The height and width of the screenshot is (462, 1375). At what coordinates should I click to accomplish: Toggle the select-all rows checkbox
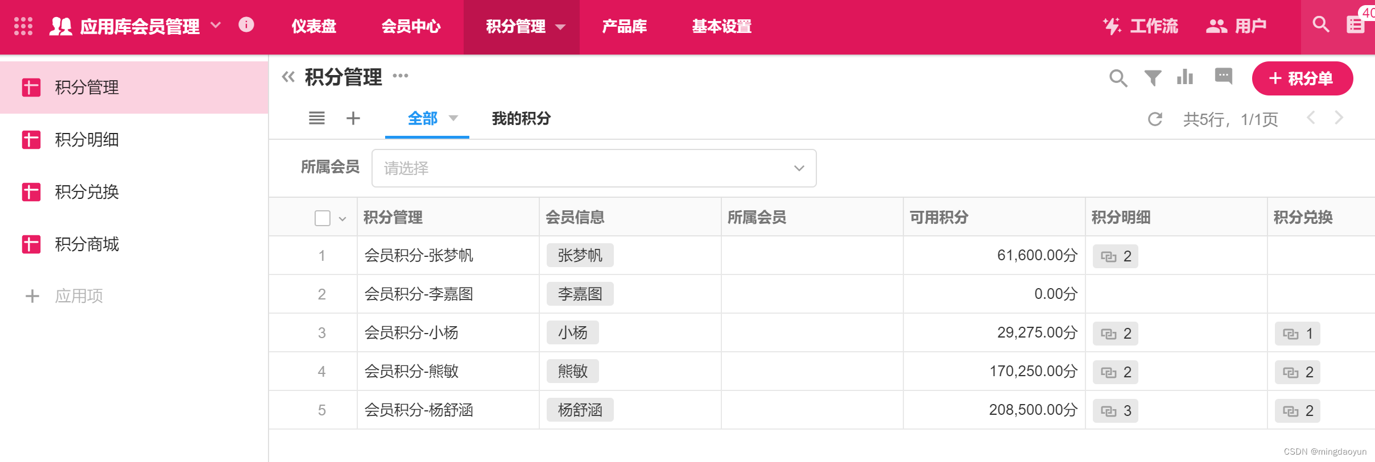[x=323, y=218]
